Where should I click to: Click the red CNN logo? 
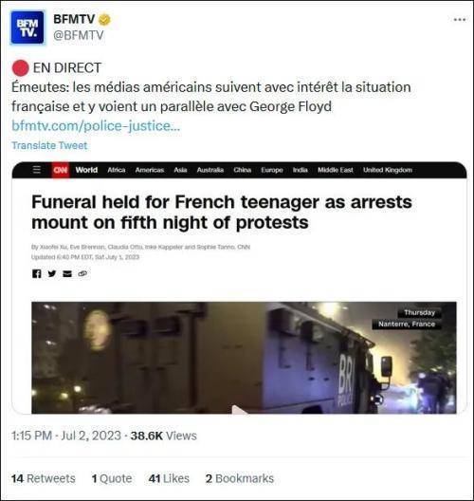[61, 170]
